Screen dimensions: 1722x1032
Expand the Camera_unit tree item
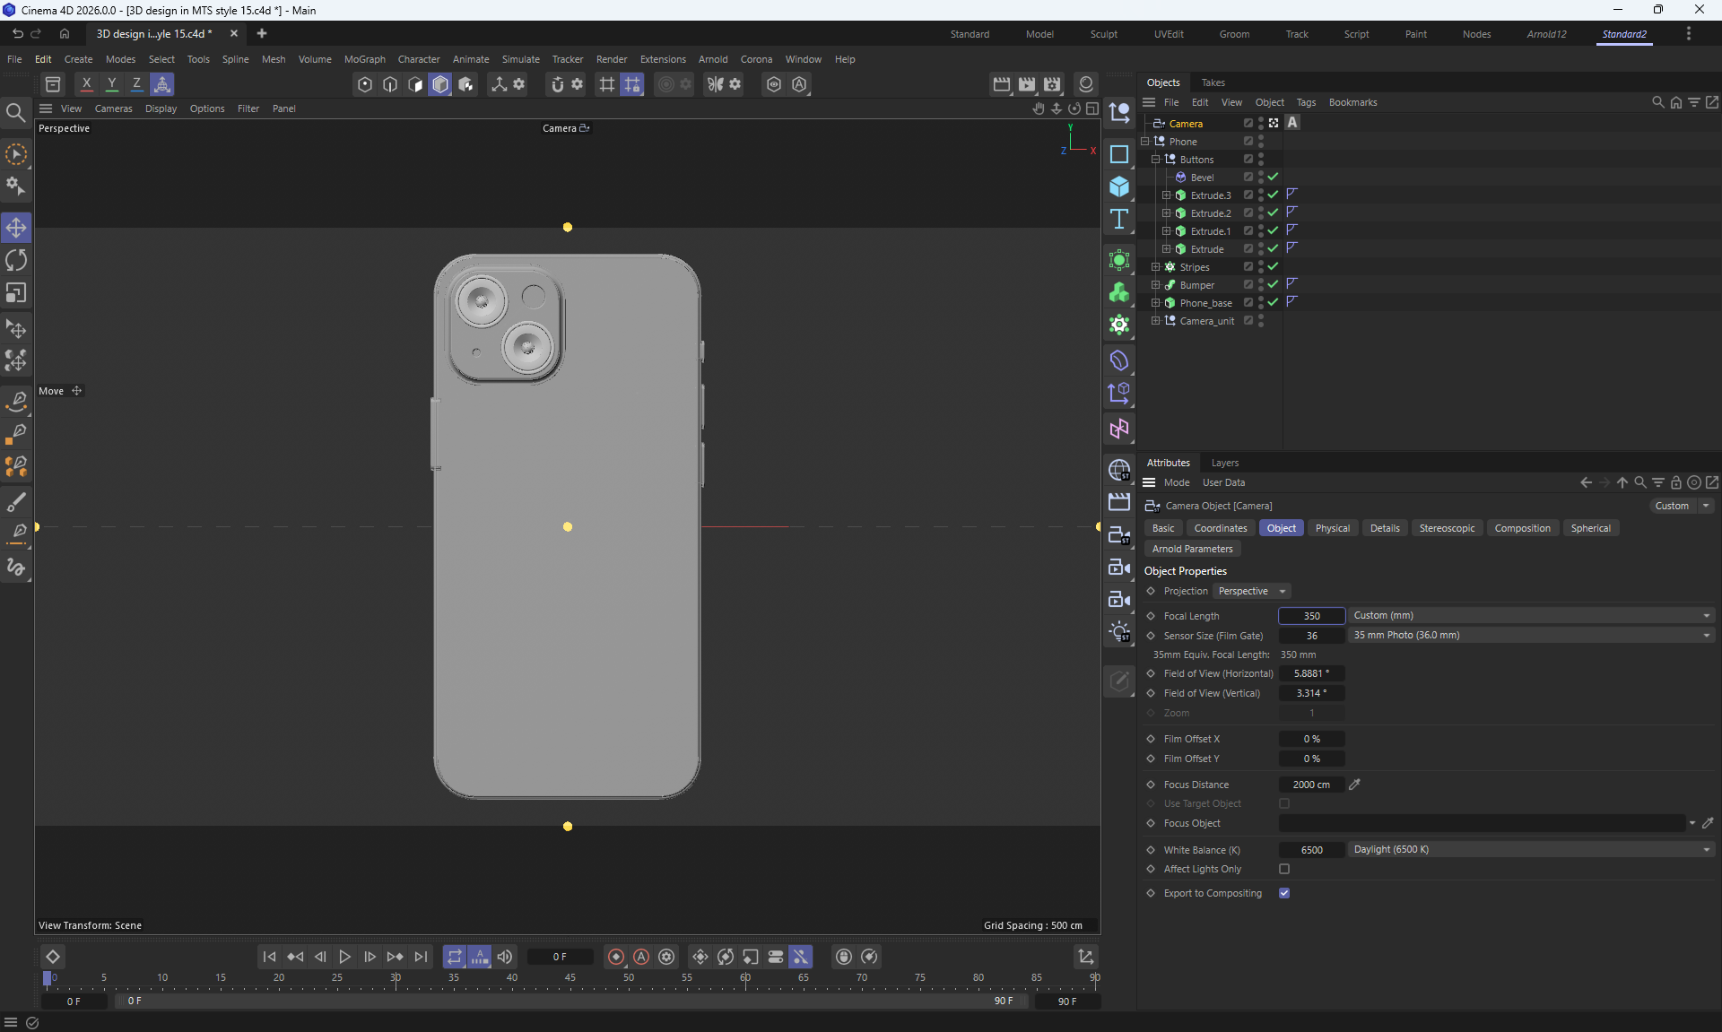click(1155, 320)
